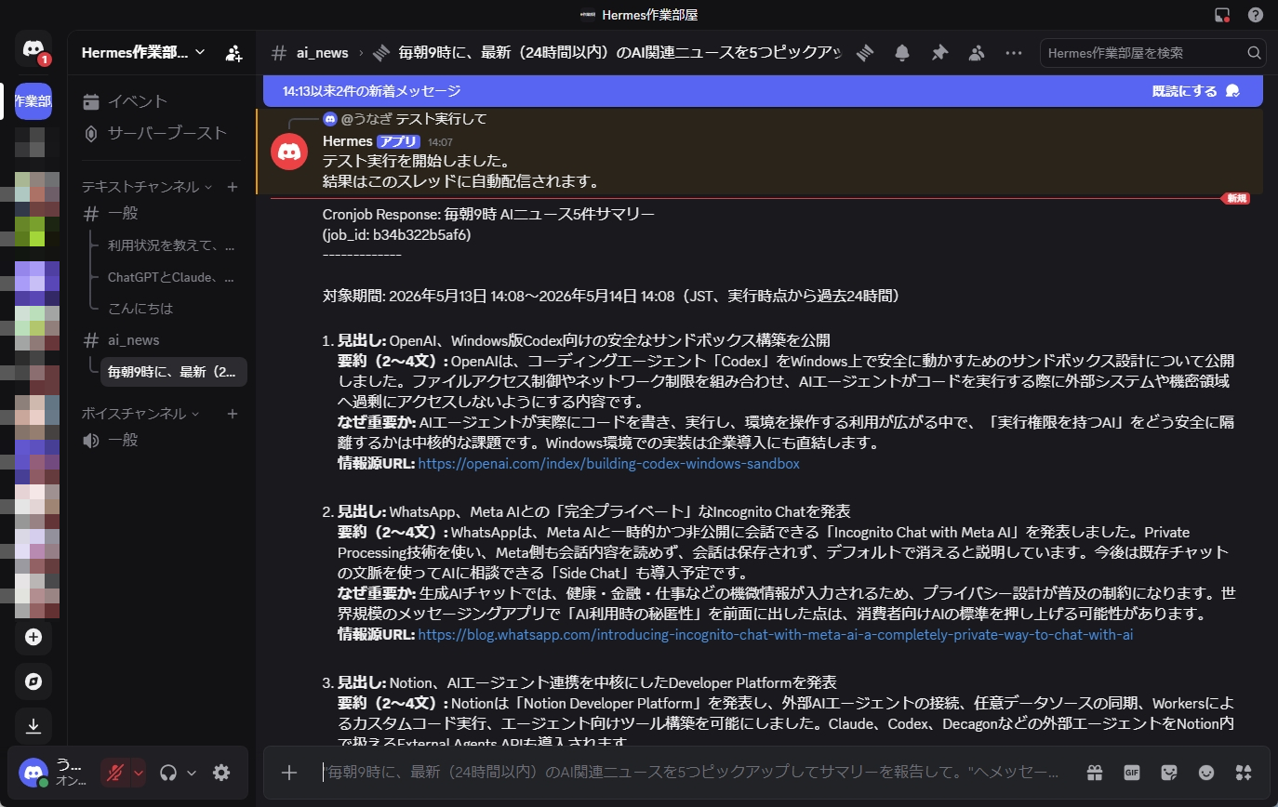This screenshot has width=1278, height=807.
Task: Open the ChatGPTとClaude thread
Action: 171,277
